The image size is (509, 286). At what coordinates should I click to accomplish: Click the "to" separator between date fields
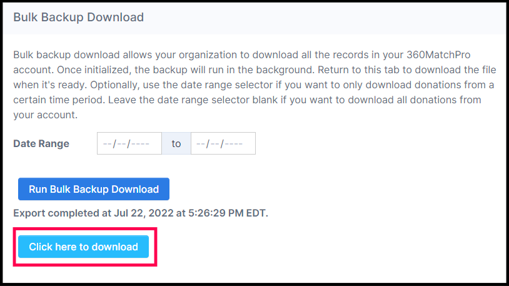point(176,144)
